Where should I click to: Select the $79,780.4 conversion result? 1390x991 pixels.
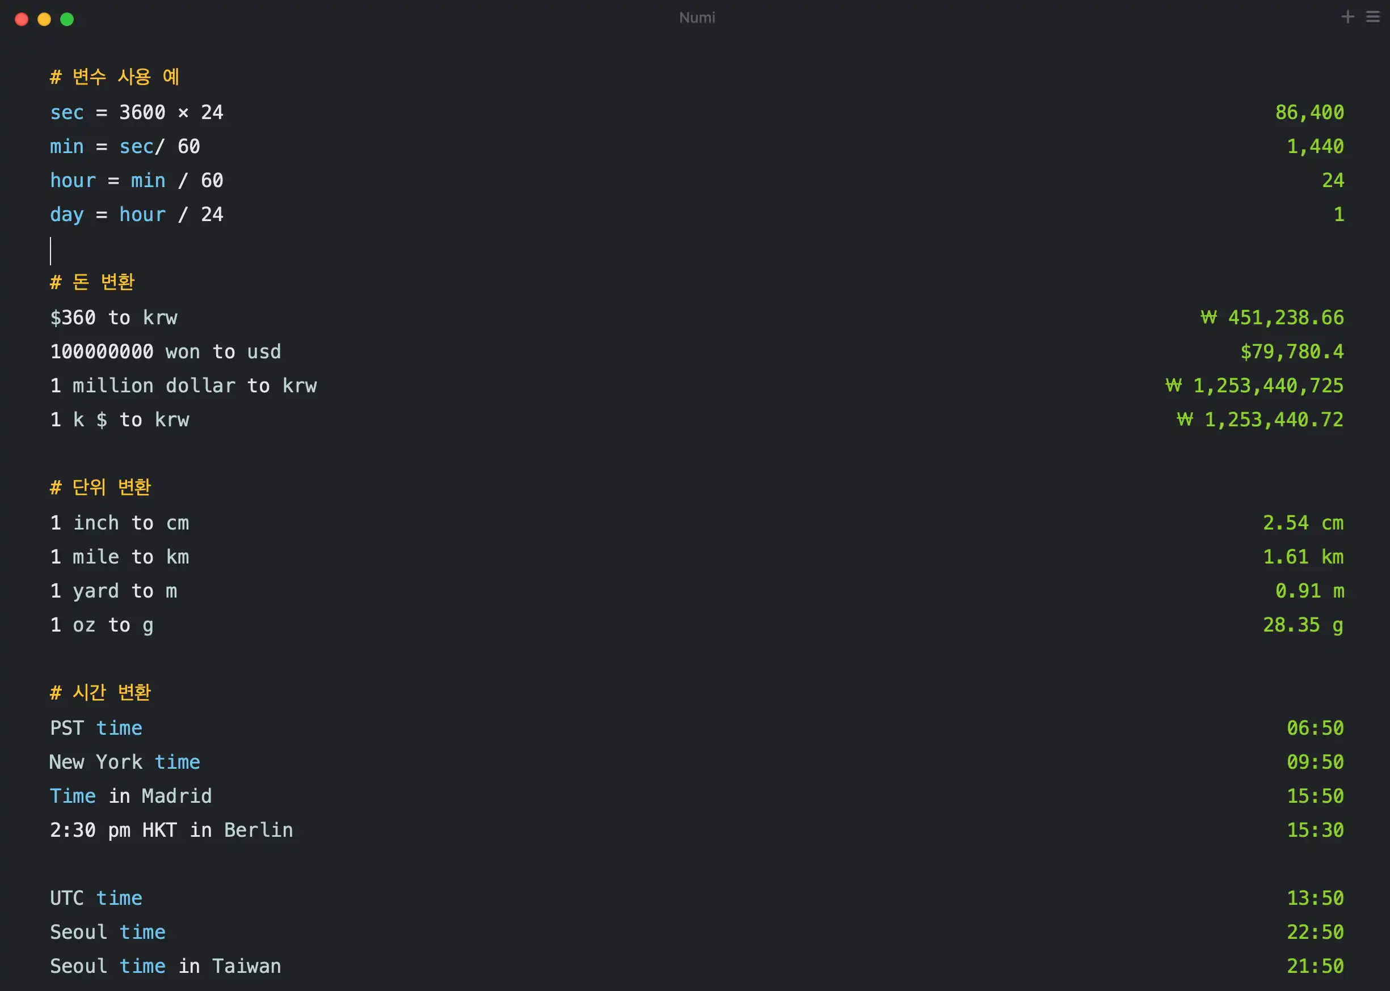[x=1291, y=351]
